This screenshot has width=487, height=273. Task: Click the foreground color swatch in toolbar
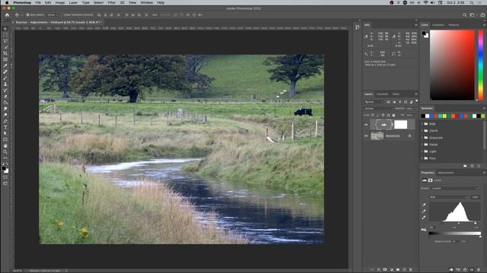(x=4, y=168)
